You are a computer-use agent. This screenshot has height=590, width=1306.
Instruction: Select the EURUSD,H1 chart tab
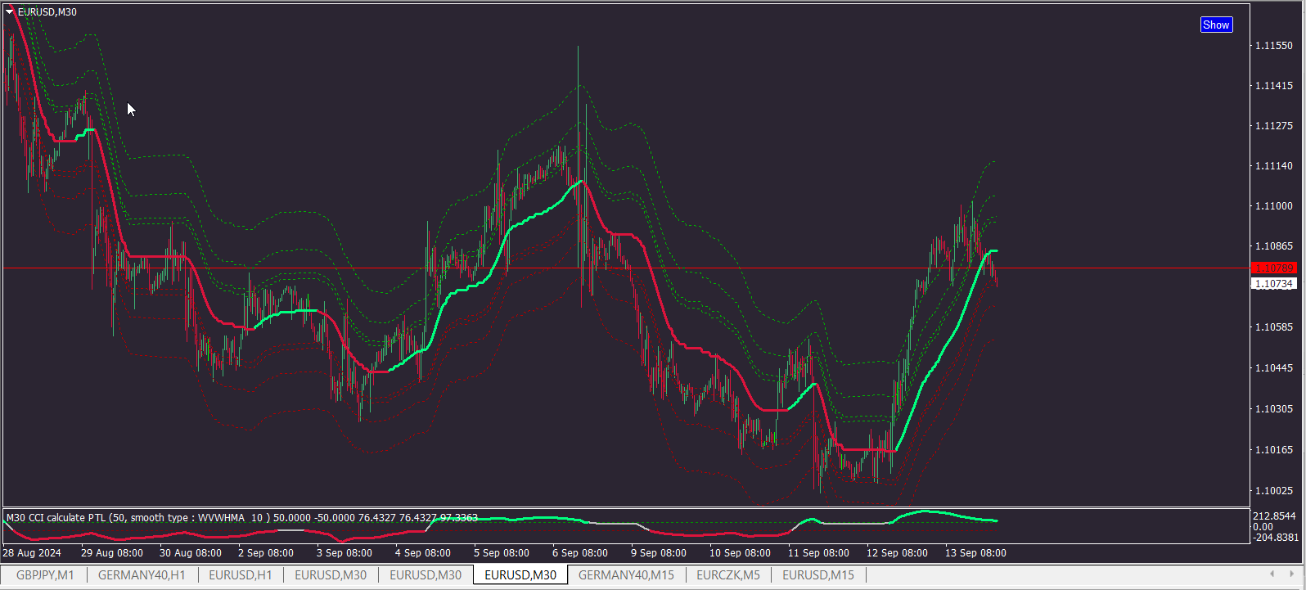(241, 575)
